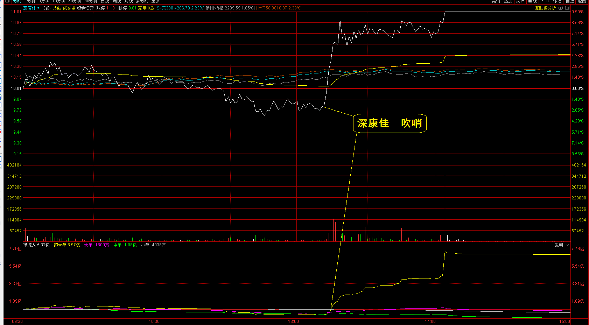Toggle the side panel icon near 涨跌停分析
Viewport: 589px width, 325px height.
coord(567,8)
